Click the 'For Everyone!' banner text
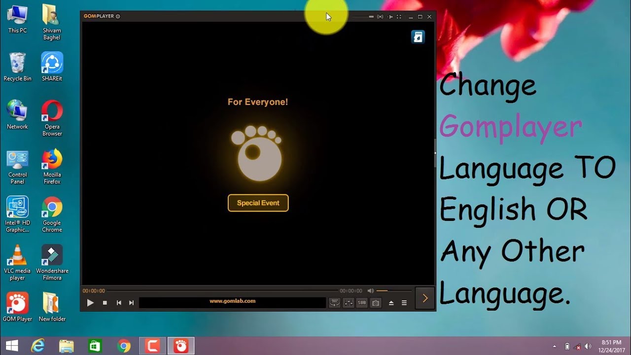Image resolution: width=631 pixels, height=355 pixels. (x=258, y=102)
